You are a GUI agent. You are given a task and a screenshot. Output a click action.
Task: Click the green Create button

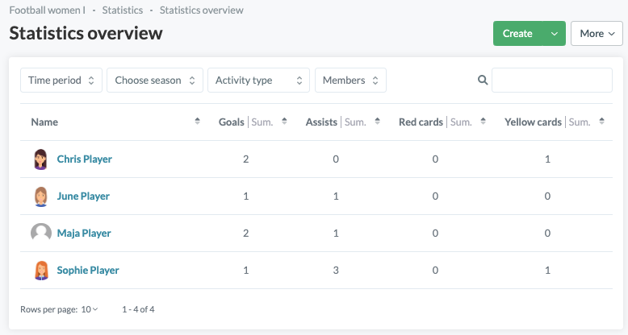(x=518, y=34)
